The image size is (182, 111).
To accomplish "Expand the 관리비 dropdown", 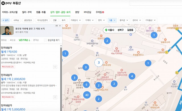I will click(x=136, y=20).
